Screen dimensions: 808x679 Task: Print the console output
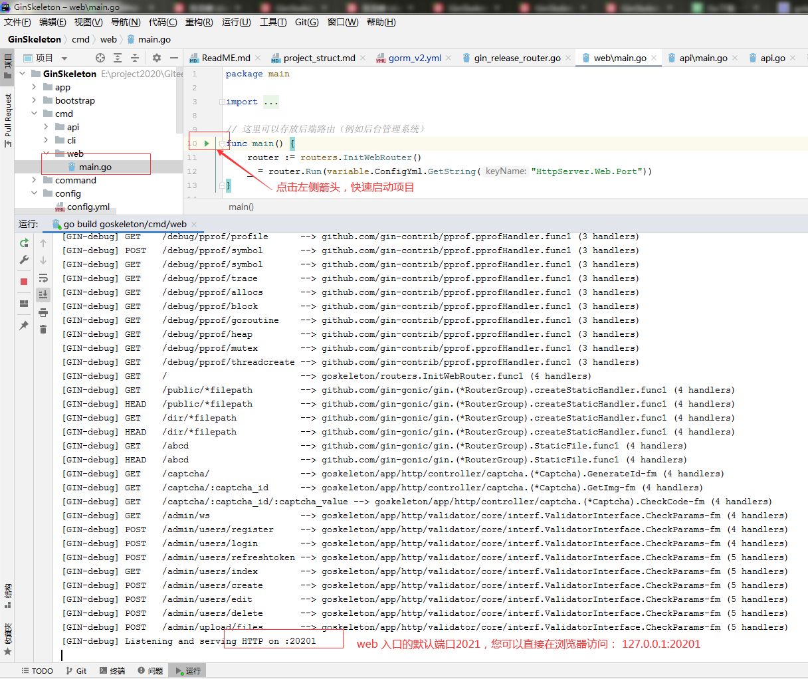point(43,312)
